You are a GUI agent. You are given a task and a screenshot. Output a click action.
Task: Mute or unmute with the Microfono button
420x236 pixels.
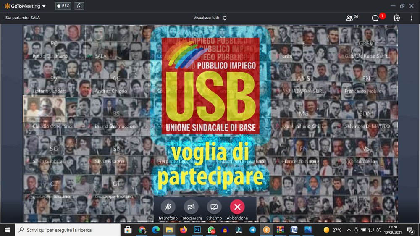[168, 207]
